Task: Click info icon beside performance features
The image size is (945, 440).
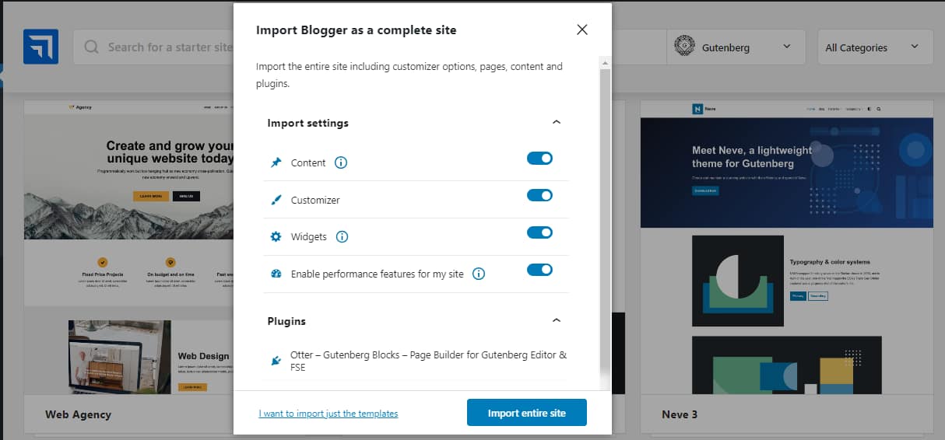Action: click(x=479, y=274)
